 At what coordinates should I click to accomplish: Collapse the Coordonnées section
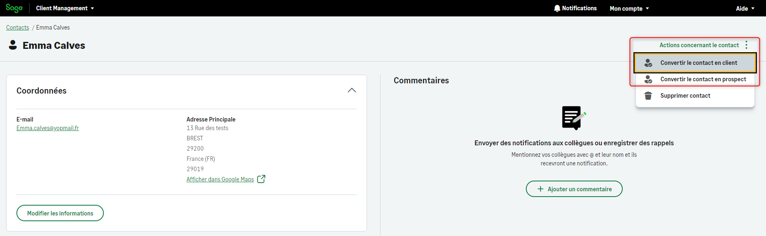[x=352, y=90]
